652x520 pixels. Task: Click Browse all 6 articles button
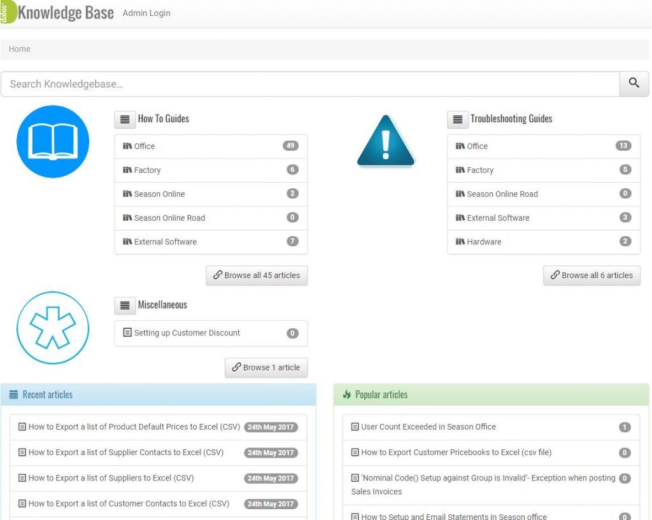click(x=592, y=275)
